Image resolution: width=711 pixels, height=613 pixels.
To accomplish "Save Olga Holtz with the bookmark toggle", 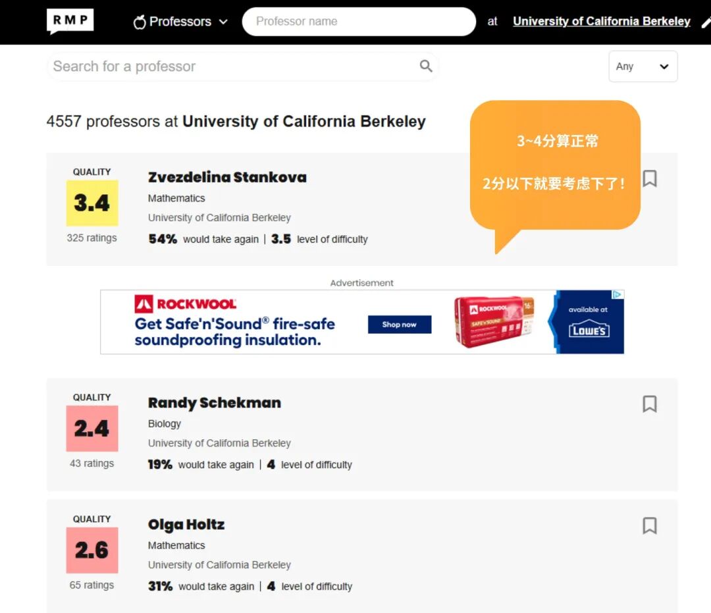I will pos(650,525).
